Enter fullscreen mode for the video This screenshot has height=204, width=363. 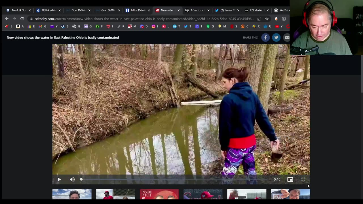[303, 179]
